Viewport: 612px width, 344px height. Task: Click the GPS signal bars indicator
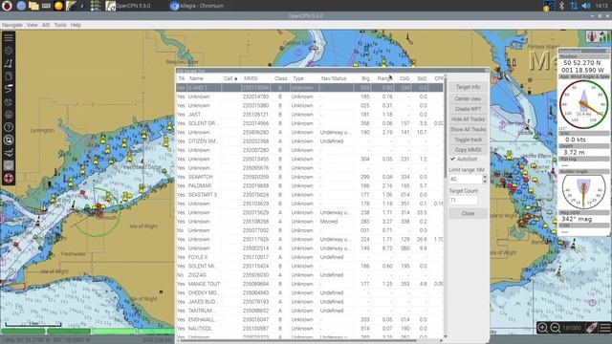click(x=604, y=36)
